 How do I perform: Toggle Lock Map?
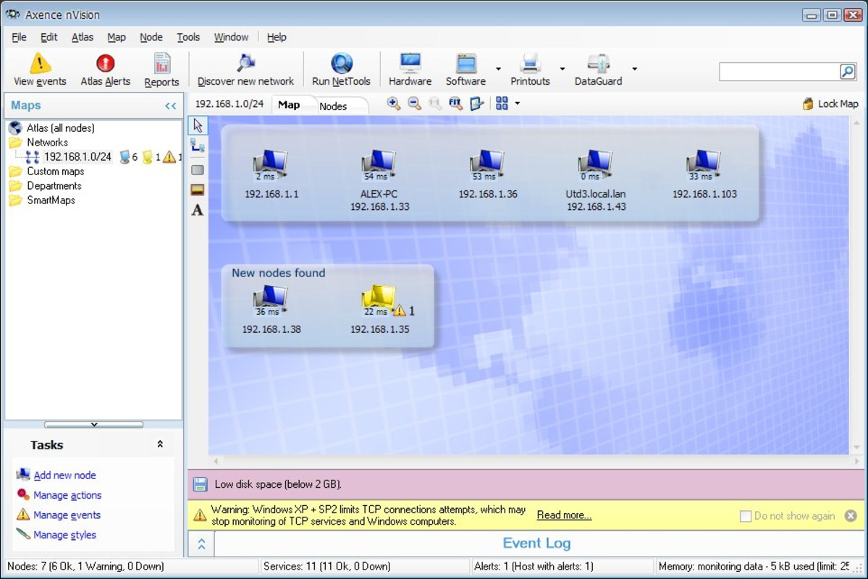pyautogui.click(x=830, y=103)
